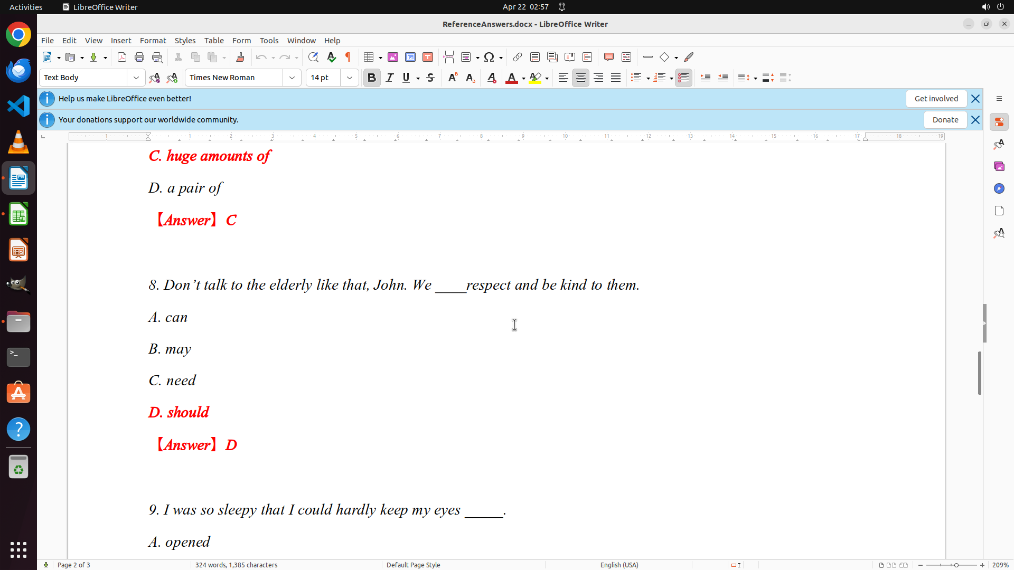This screenshot has width=1014, height=570.
Task: Click Insert Hyperlink icon
Action: (x=518, y=57)
